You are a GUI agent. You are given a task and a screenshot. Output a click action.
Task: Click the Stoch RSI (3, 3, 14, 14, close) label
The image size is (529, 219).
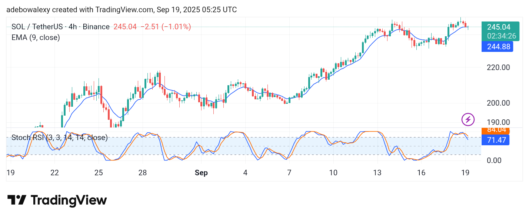60,138
